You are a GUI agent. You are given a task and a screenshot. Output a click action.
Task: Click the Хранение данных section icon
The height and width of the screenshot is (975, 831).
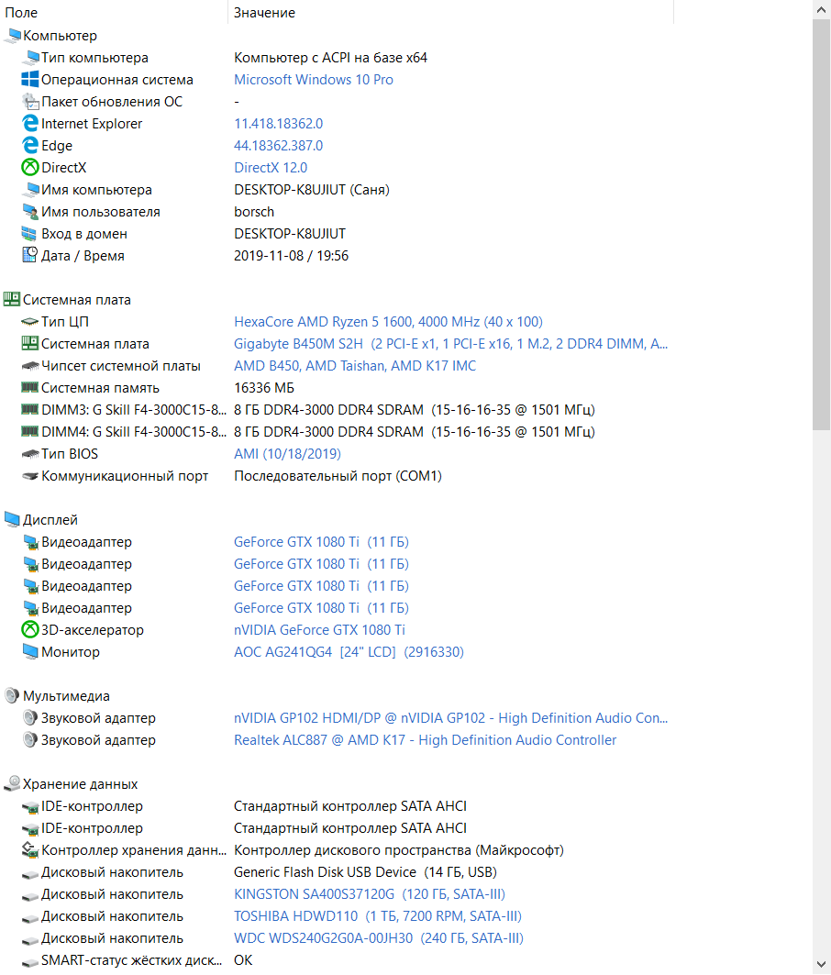12,783
